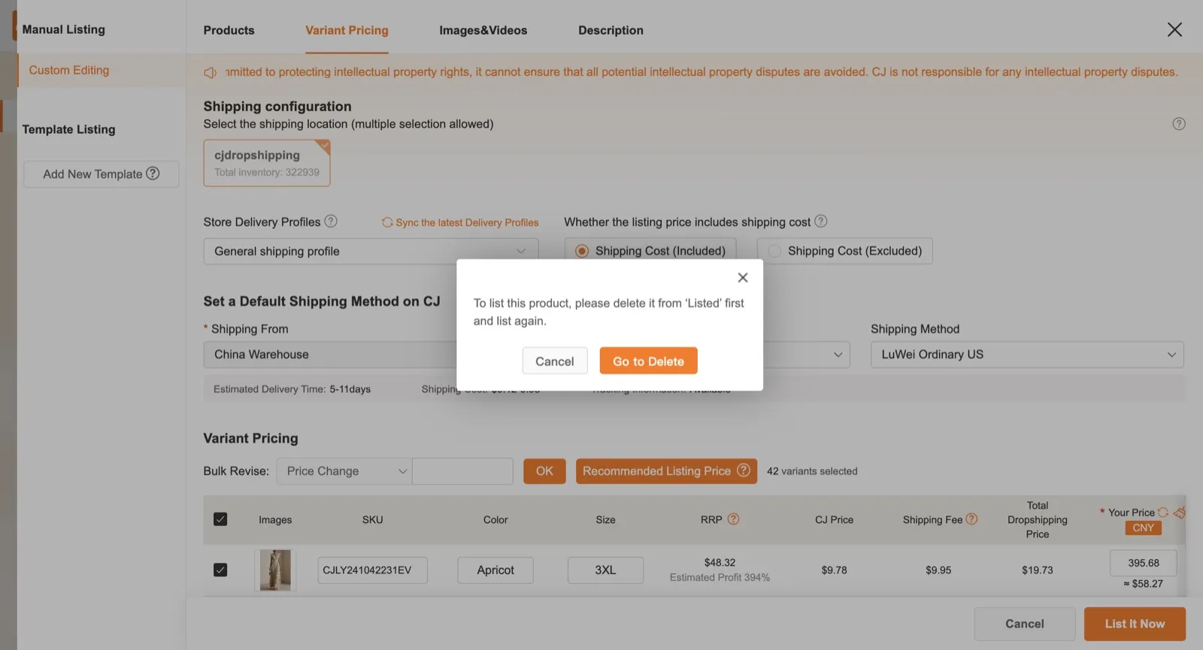Screen dimensions: 1203x650
Task: Switch to the Products tab
Action: 229,30
